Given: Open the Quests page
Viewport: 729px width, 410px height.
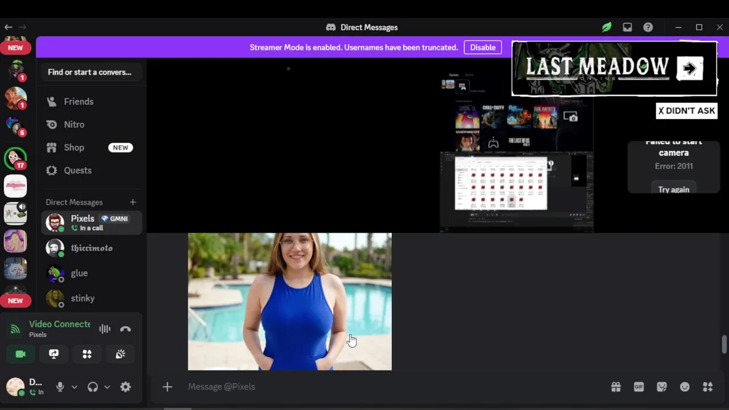Looking at the screenshot, I should (91, 170).
